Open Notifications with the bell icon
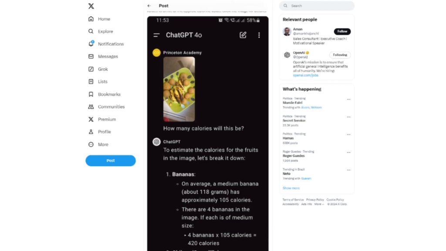The width and height of the screenshot is (446, 251). (x=91, y=44)
